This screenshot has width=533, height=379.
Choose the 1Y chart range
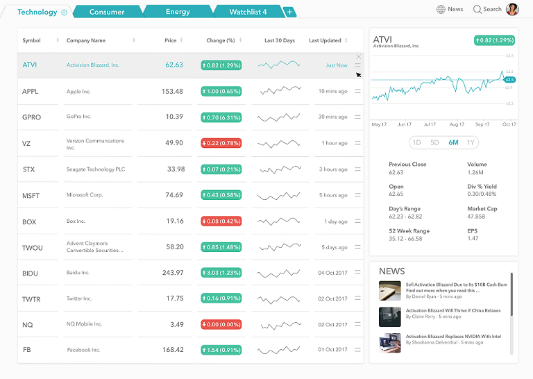point(471,142)
